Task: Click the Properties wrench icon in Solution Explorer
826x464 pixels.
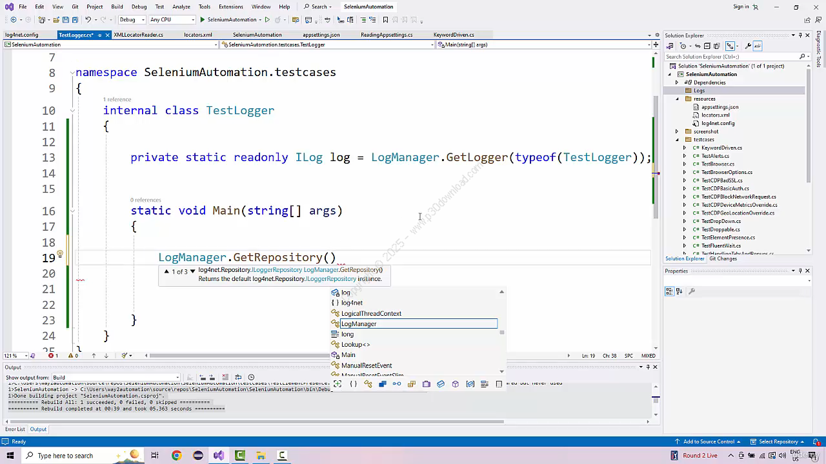Action: coord(748,46)
